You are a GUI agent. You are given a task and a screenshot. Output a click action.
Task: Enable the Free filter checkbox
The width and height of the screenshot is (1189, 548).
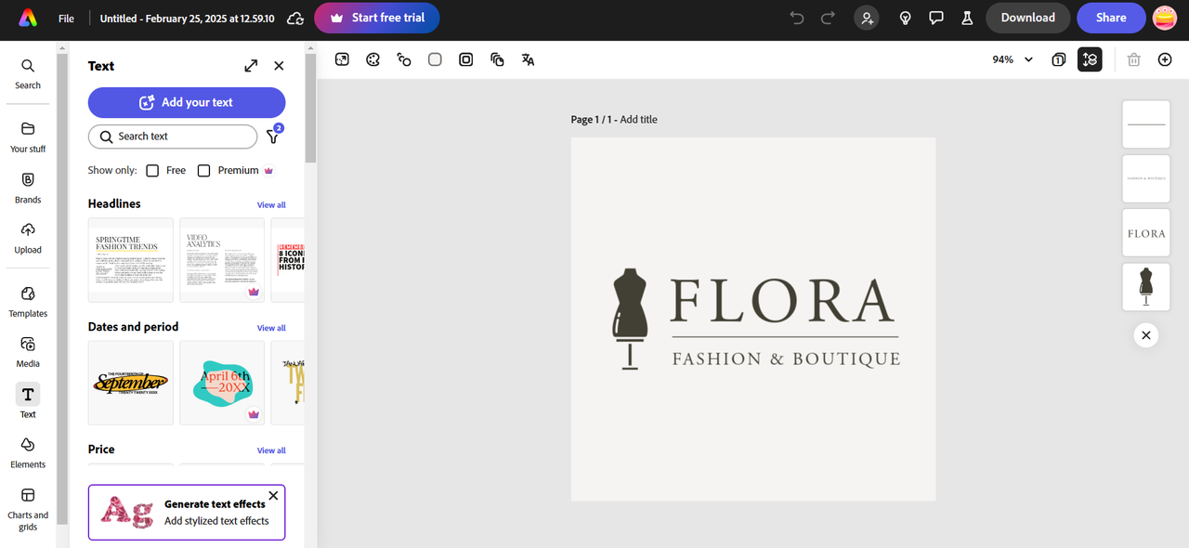coord(152,171)
